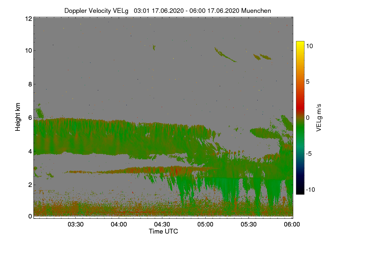Click the 'VELg m/s' colorbar label

point(318,117)
